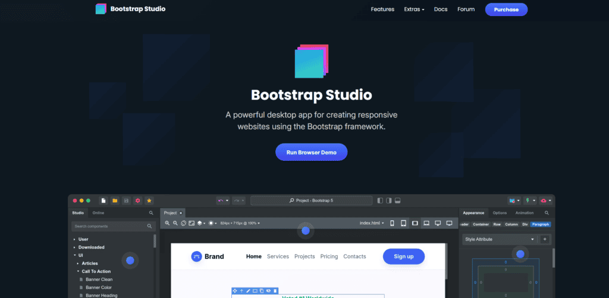The width and height of the screenshot is (609, 298).
Task: Select the laptop device size
Action: [426, 223]
